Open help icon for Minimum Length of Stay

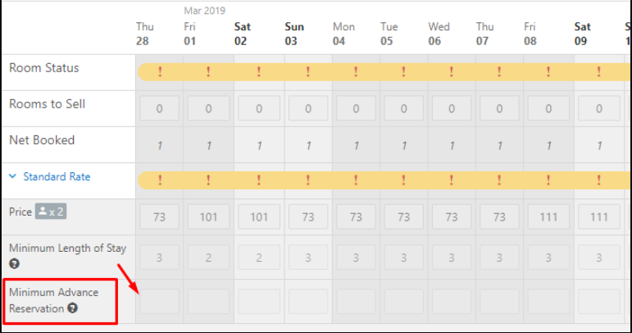point(15,263)
